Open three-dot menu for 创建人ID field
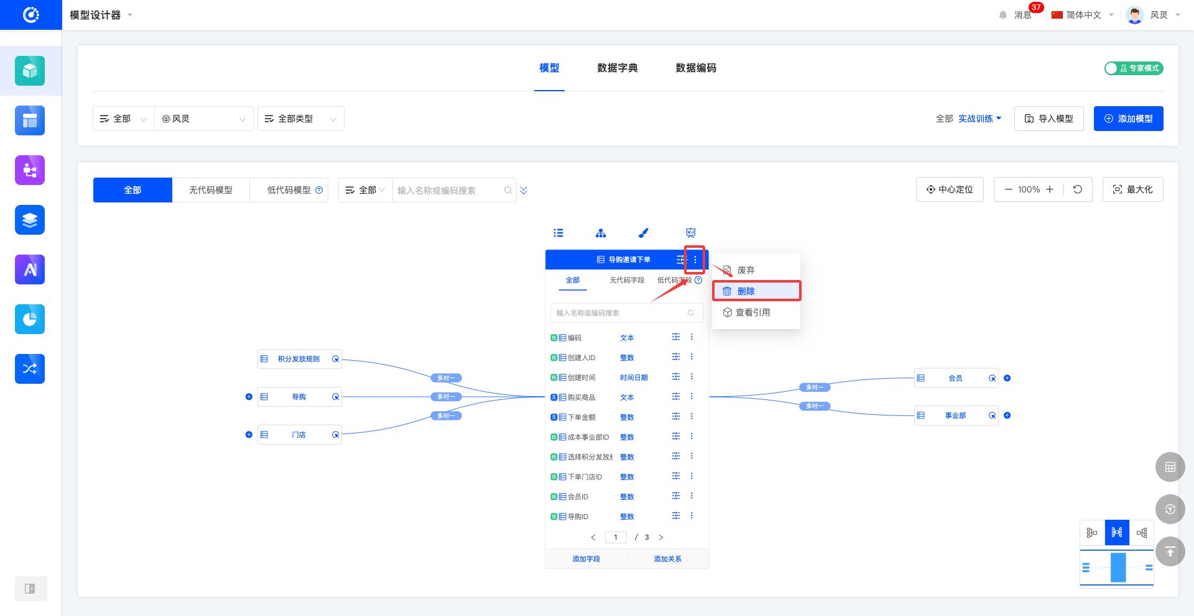Viewport: 1194px width, 616px height. click(x=692, y=357)
